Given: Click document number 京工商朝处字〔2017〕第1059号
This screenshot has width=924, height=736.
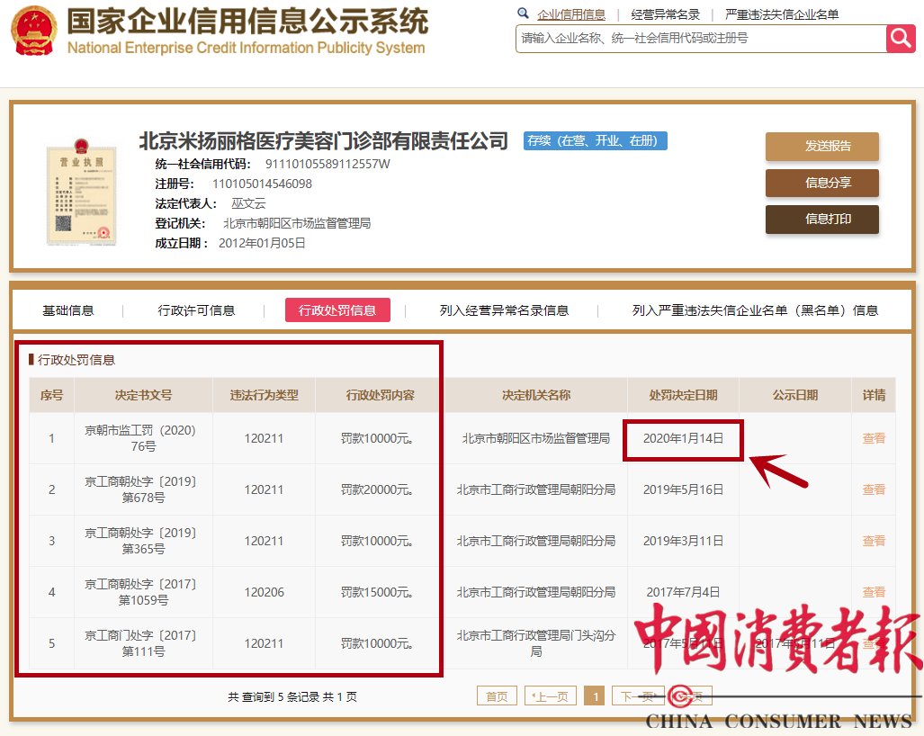Looking at the screenshot, I should click(143, 592).
